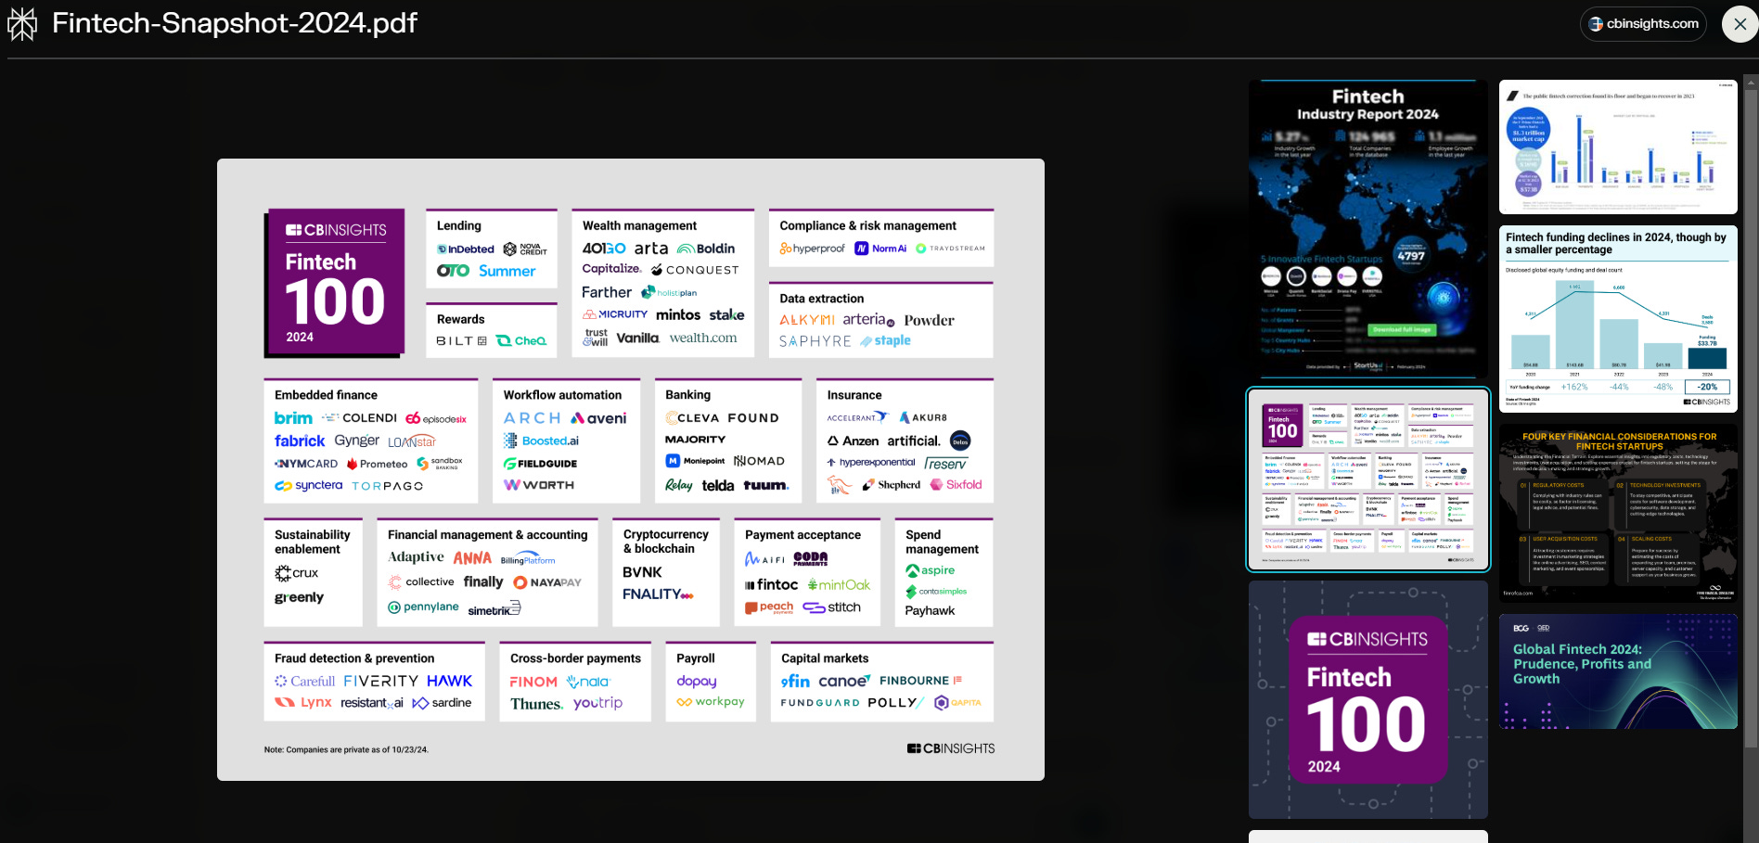Click the Thunes logo in Cross-border payments

(x=536, y=704)
